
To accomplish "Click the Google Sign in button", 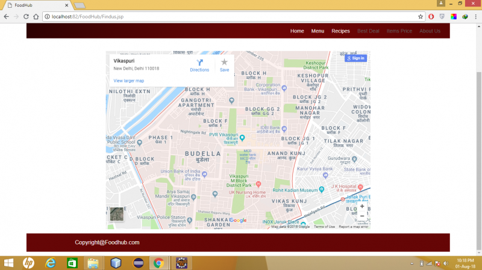I will click(x=355, y=58).
